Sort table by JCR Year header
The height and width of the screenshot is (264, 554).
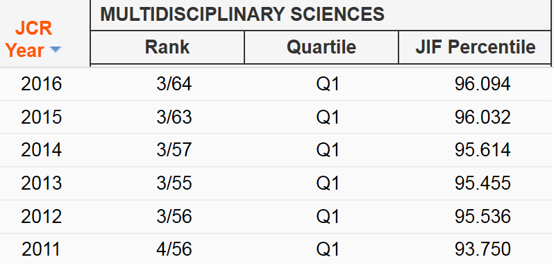(33, 39)
